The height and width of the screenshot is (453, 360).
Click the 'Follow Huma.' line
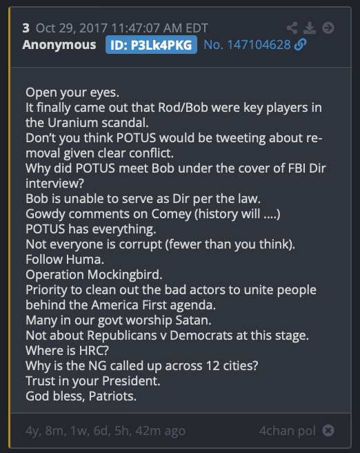[65, 259]
